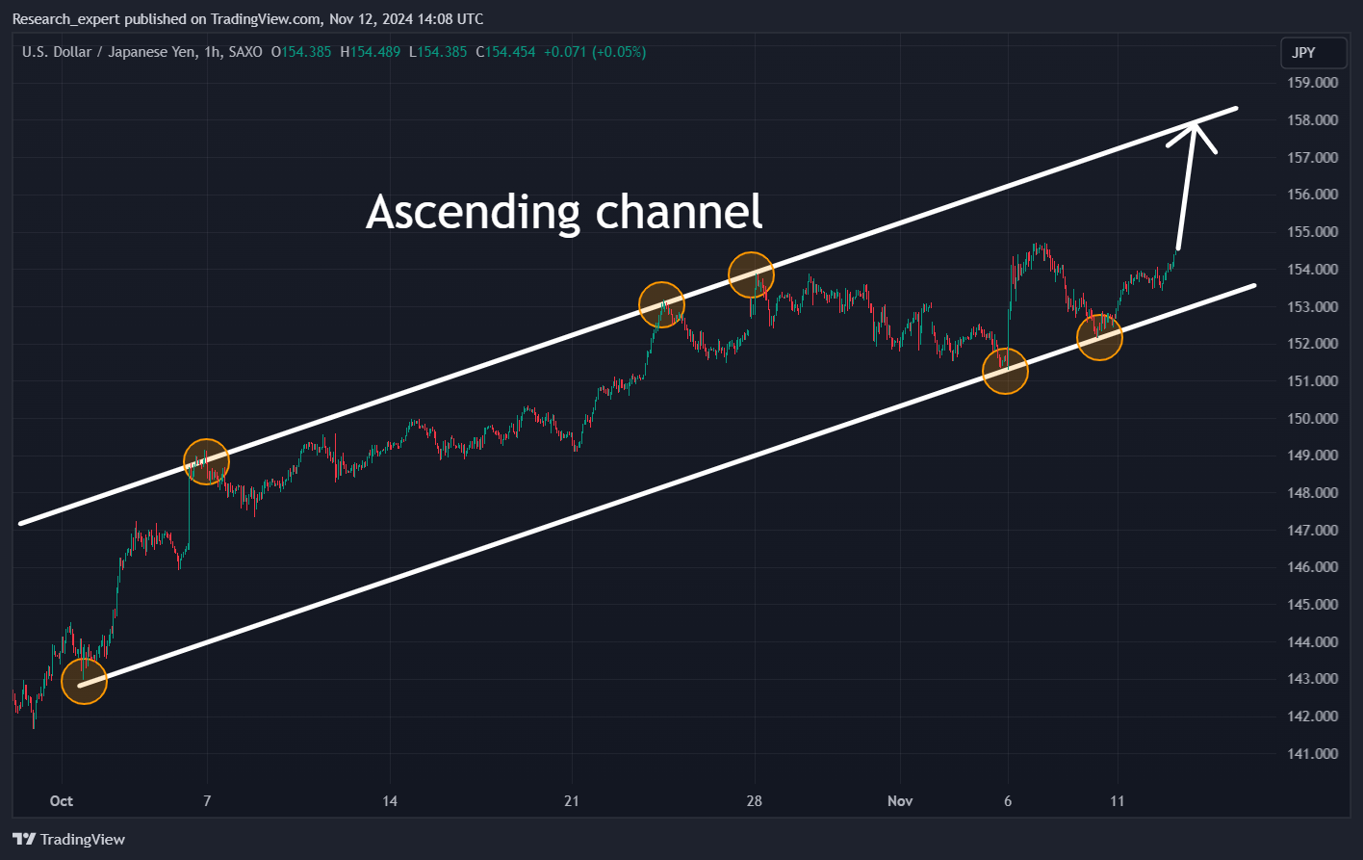Click the 154.000 price axis label
The width and height of the screenshot is (1363, 860).
click(x=1313, y=270)
